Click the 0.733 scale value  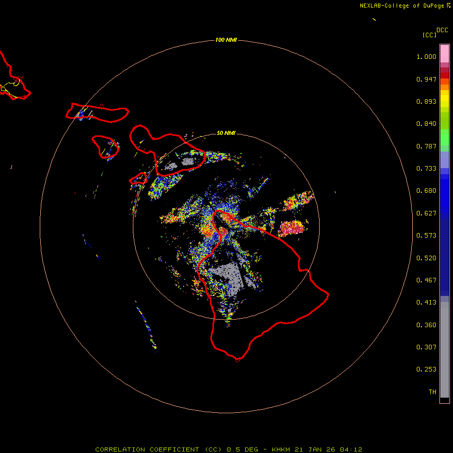point(426,169)
